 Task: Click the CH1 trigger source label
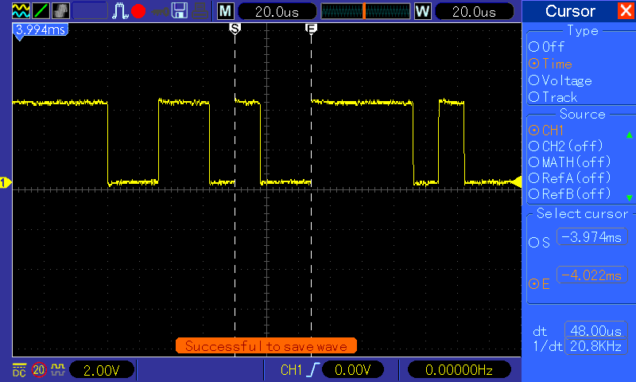pyautogui.click(x=291, y=370)
